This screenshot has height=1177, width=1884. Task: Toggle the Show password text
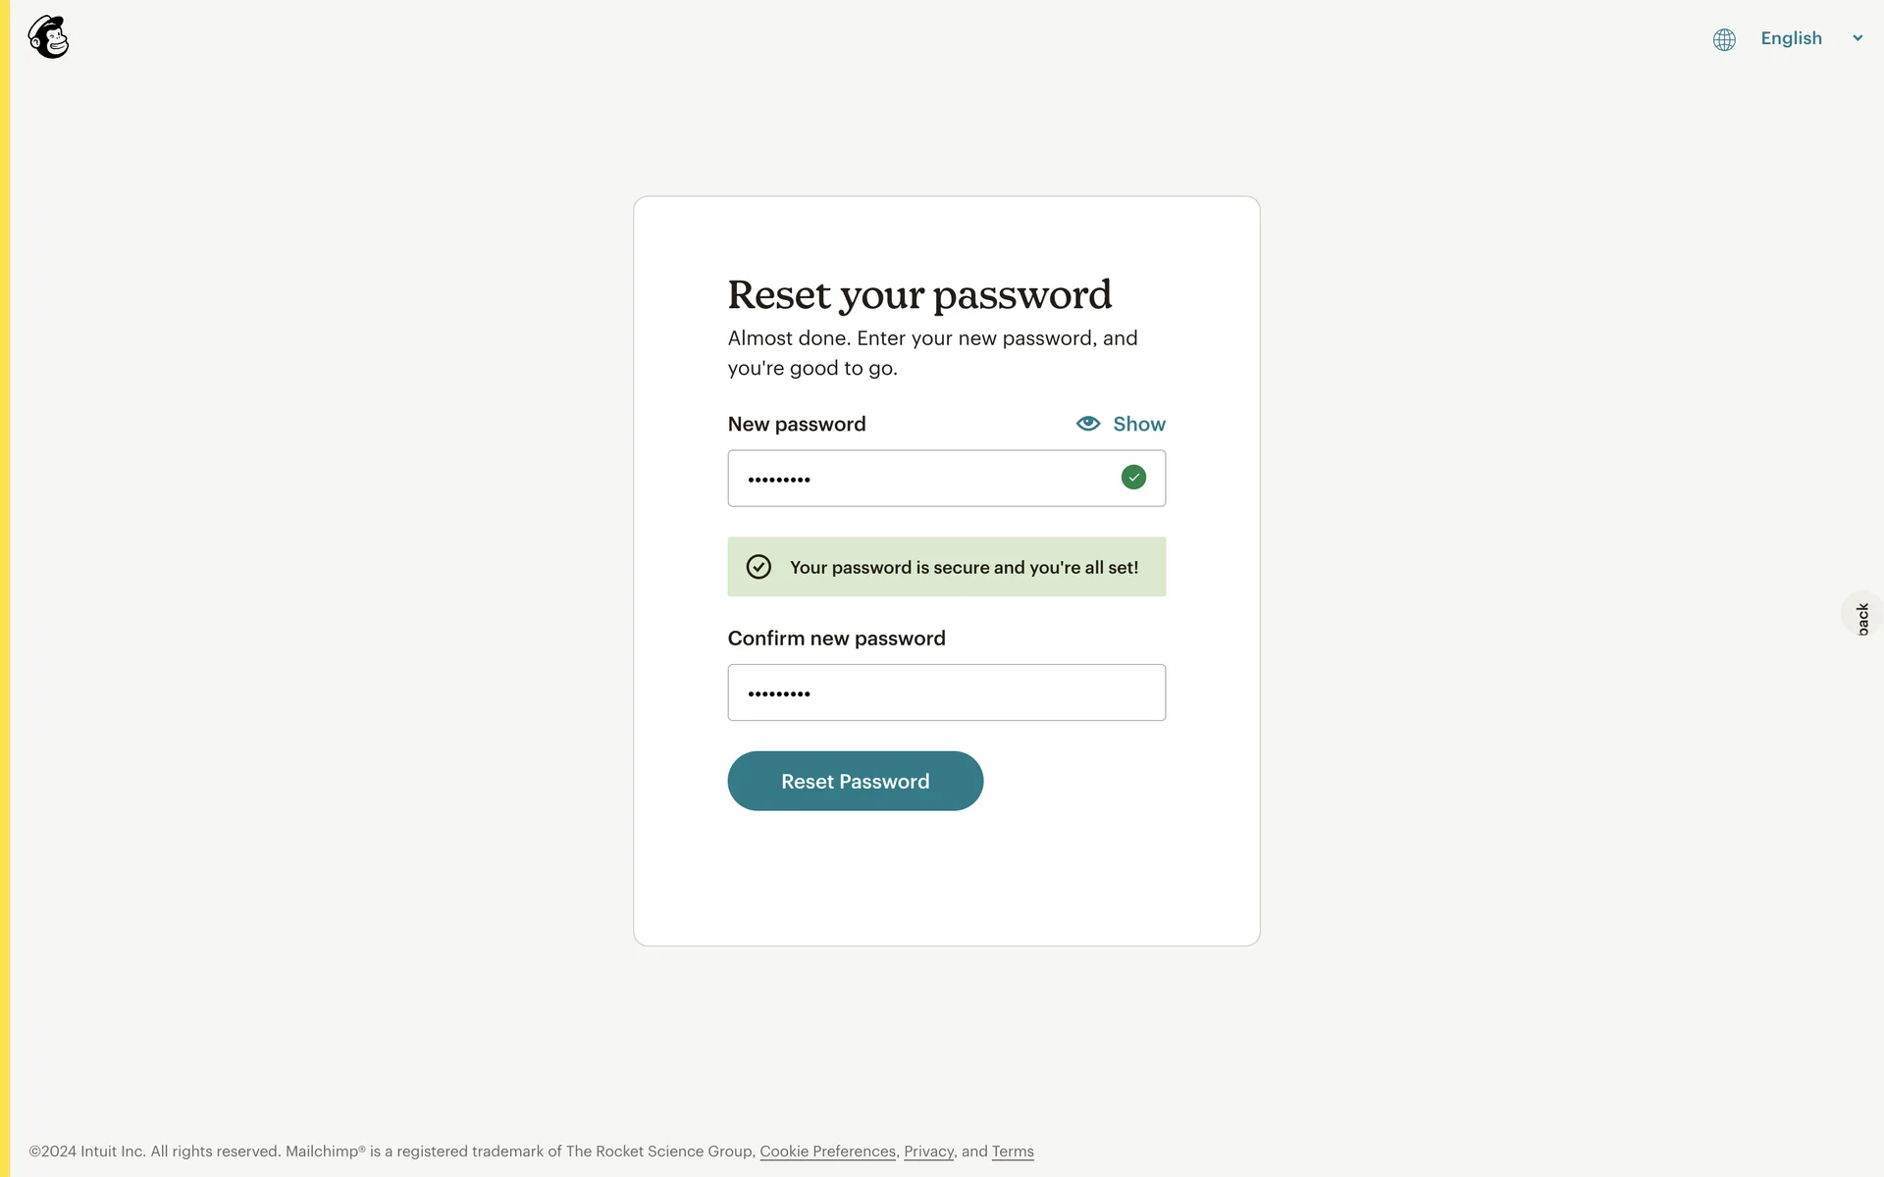click(1139, 424)
